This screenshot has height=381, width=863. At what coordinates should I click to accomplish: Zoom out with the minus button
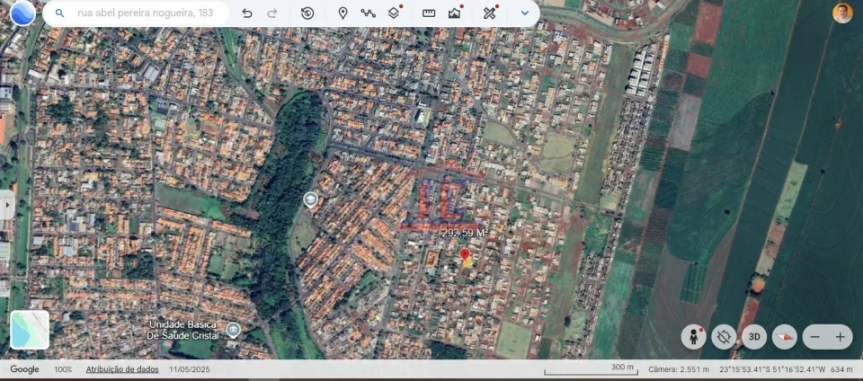pos(815,337)
